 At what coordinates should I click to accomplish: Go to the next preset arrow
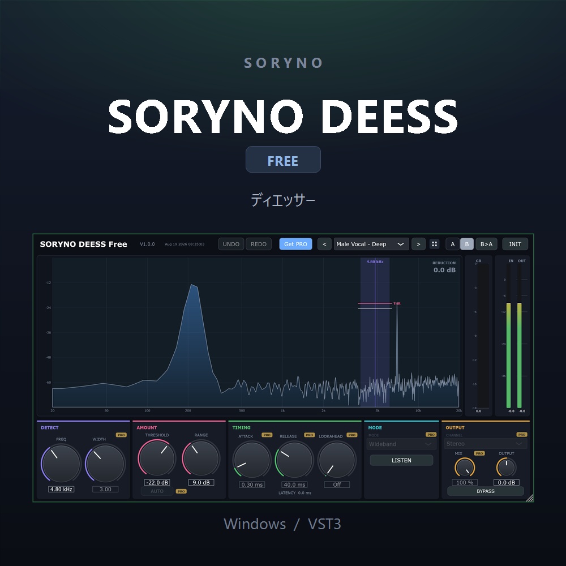[418, 244]
